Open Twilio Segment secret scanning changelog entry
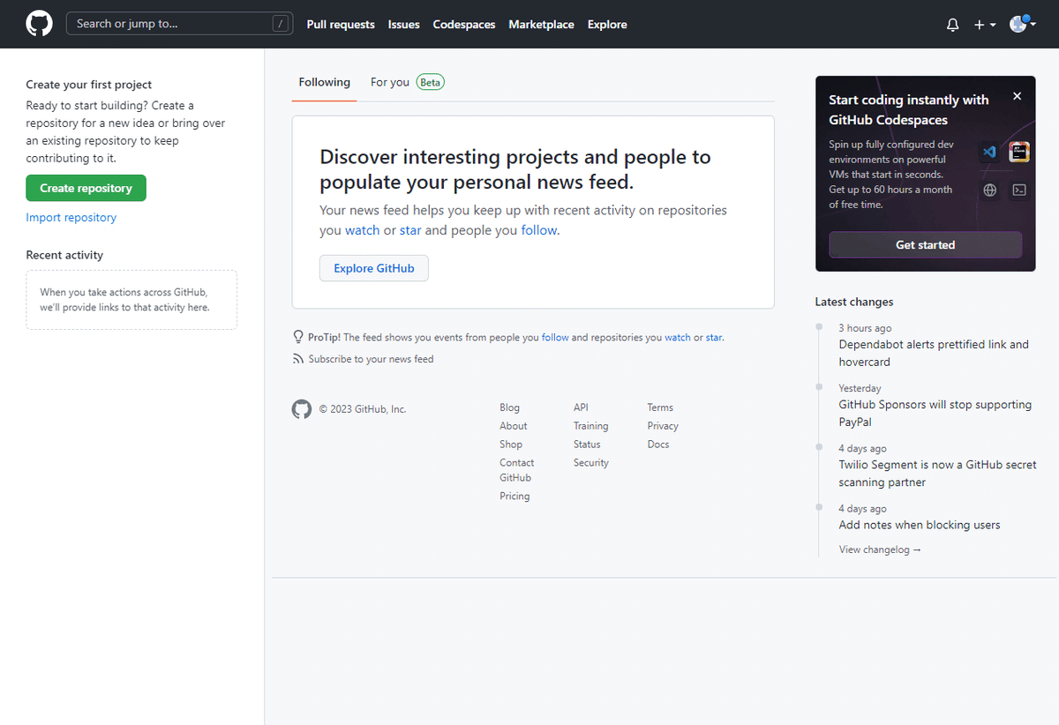Image resolution: width=1059 pixels, height=725 pixels. tap(937, 474)
